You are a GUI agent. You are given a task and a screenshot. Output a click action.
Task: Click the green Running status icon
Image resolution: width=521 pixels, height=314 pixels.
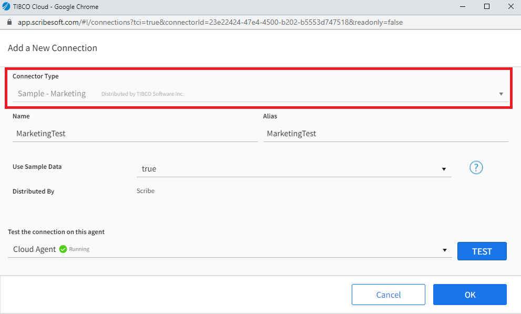[63, 249]
